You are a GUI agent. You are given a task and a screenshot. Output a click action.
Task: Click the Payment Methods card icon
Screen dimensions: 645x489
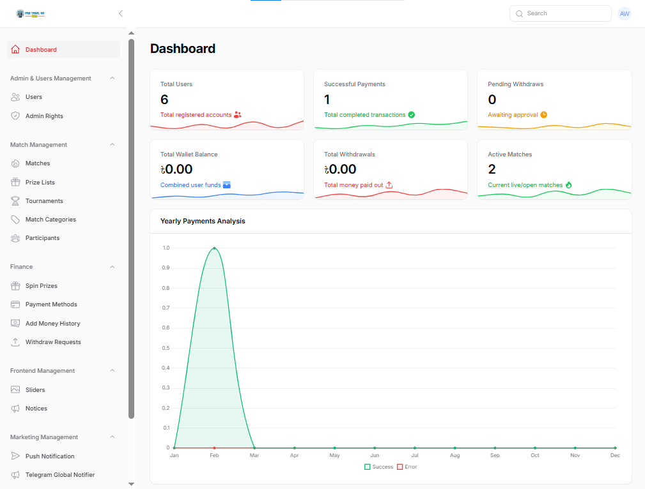[x=15, y=305]
